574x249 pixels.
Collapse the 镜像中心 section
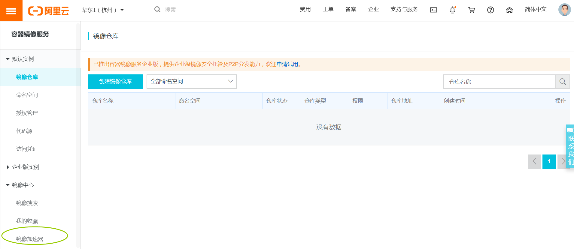pos(20,185)
